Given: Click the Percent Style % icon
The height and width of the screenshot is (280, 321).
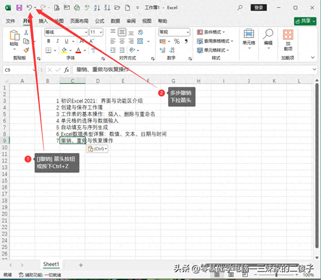Looking at the screenshot, I should pyautogui.click(x=177, y=41).
